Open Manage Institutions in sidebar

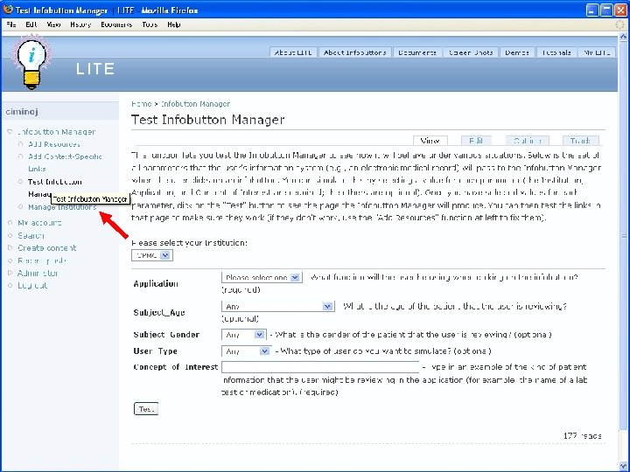click(62, 207)
